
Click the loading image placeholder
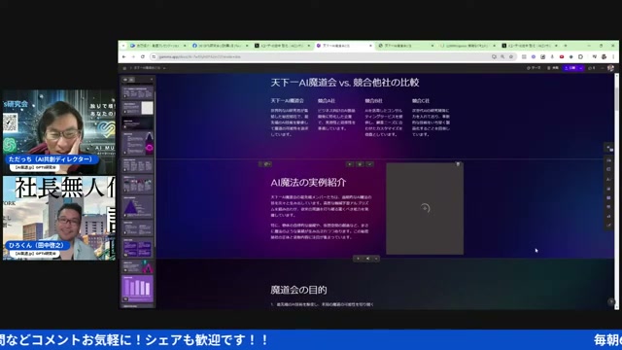[x=425, y=208]
